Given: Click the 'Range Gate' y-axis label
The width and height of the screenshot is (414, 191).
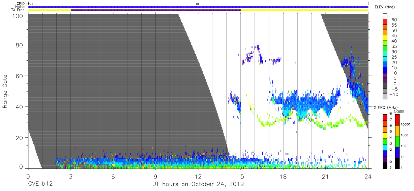Looking at the screenshot, I should pyautogui.click(x=5, y=91).
